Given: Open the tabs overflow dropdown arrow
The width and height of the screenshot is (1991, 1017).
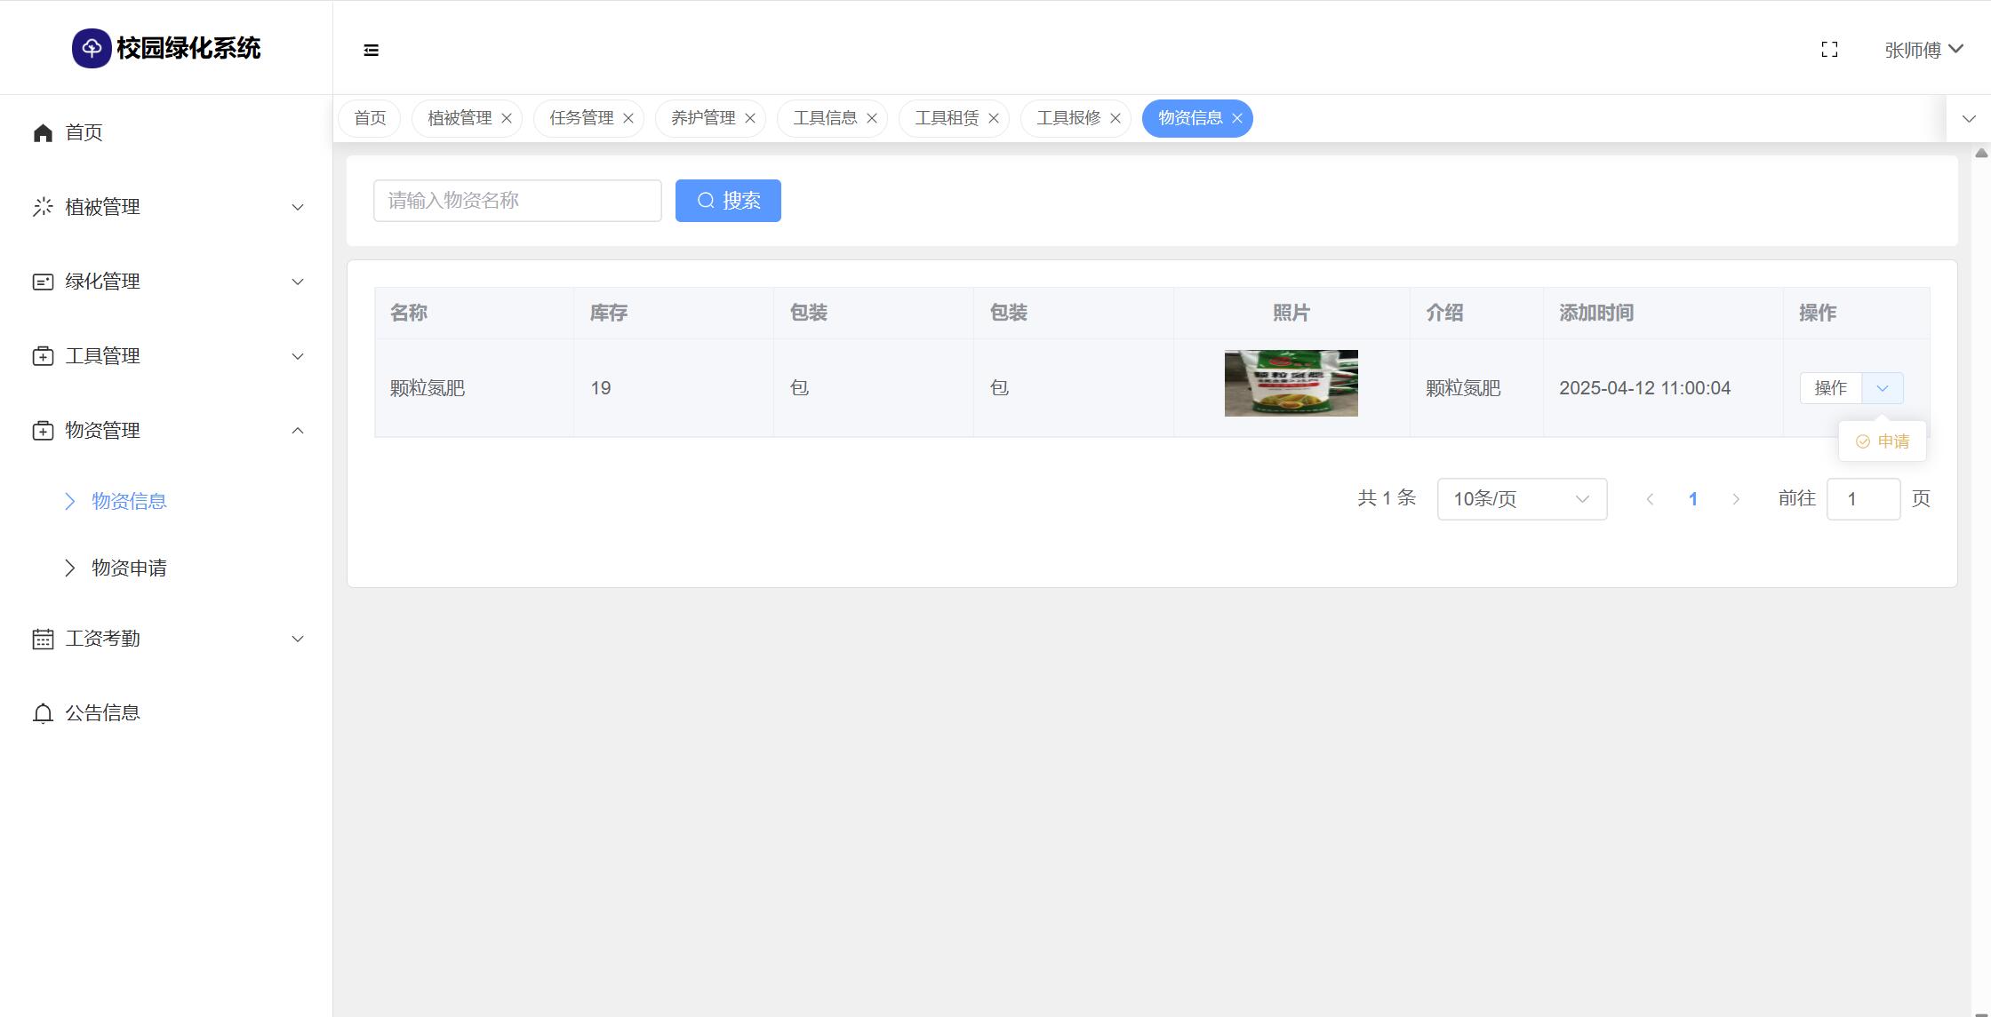Looking at the screenshot, I should 1969,119.
